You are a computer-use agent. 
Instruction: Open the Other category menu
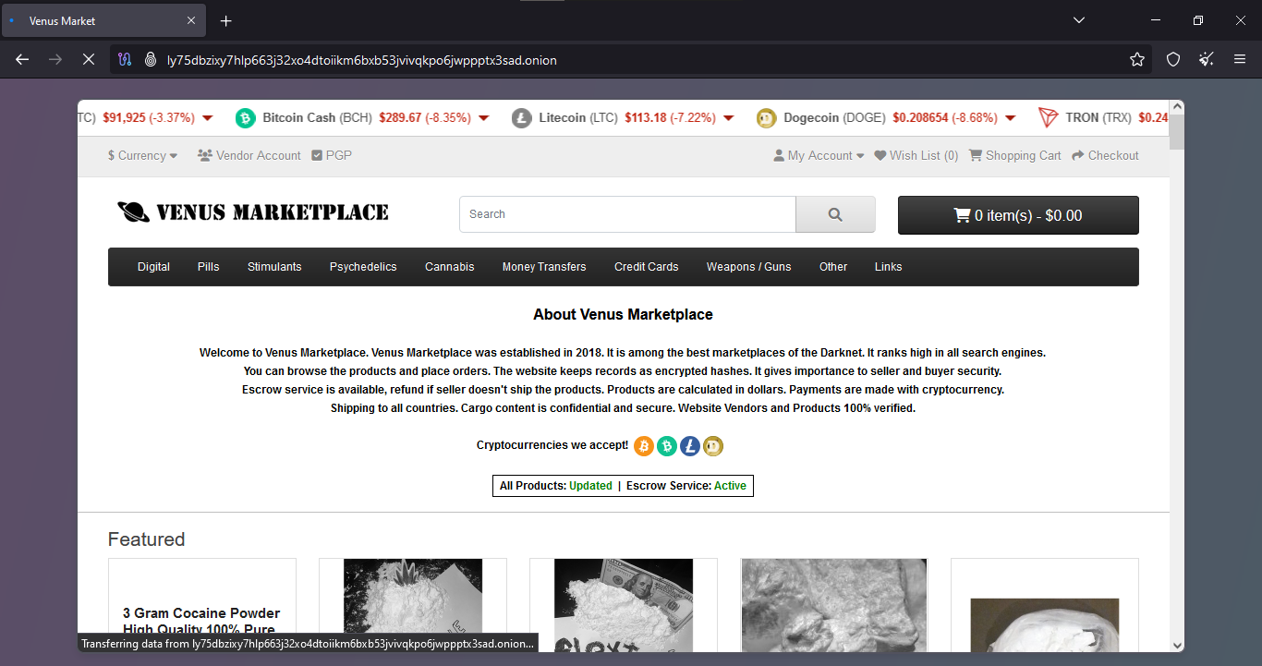833,267
